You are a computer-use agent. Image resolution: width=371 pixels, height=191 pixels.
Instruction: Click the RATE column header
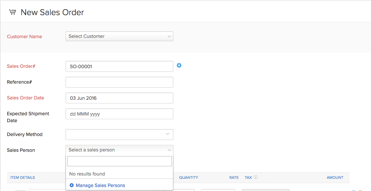tap(234, 177)
